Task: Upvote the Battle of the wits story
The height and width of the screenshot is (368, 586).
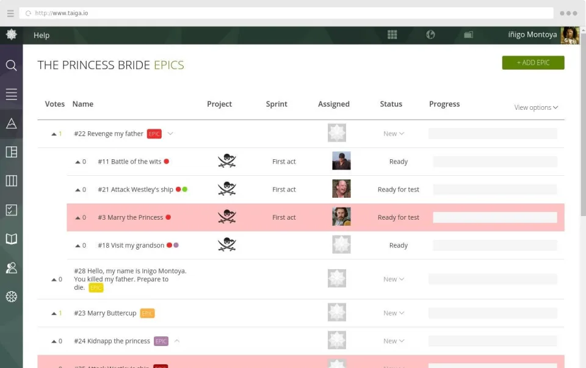Action: 78,162
